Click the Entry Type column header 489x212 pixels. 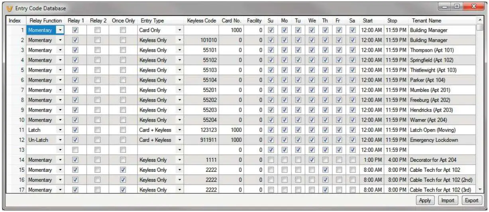click(x=161, y=20)
